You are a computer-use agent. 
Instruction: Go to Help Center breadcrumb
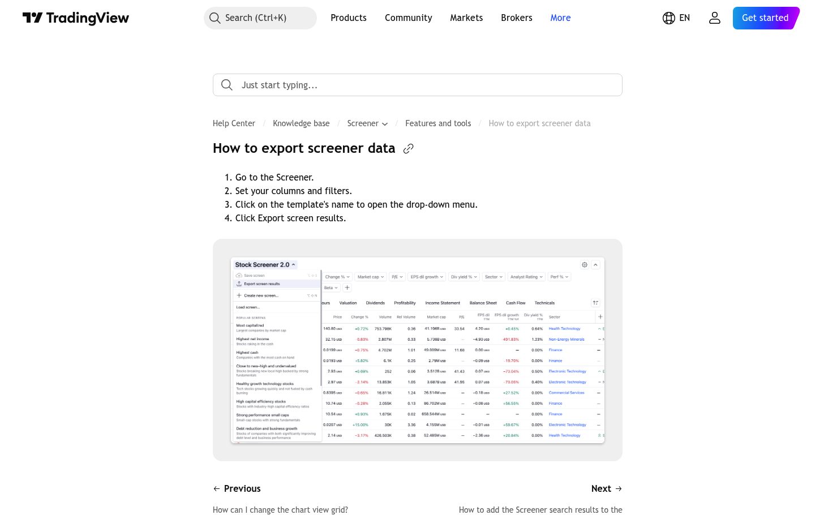(x=234, y=123)
